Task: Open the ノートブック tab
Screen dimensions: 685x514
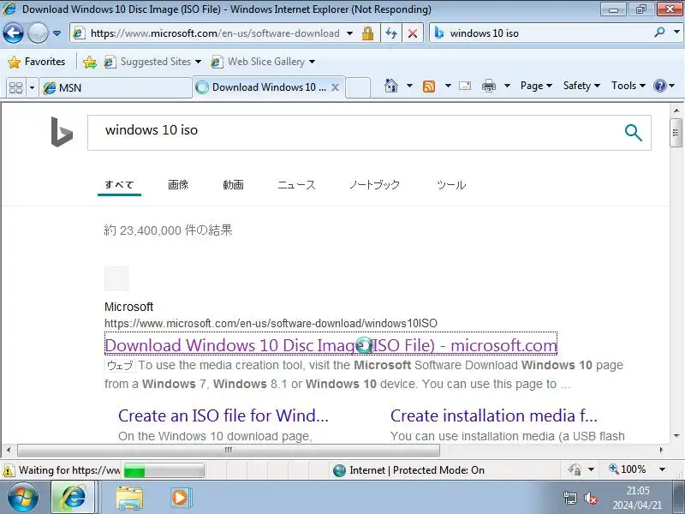Action: [374, 185]
